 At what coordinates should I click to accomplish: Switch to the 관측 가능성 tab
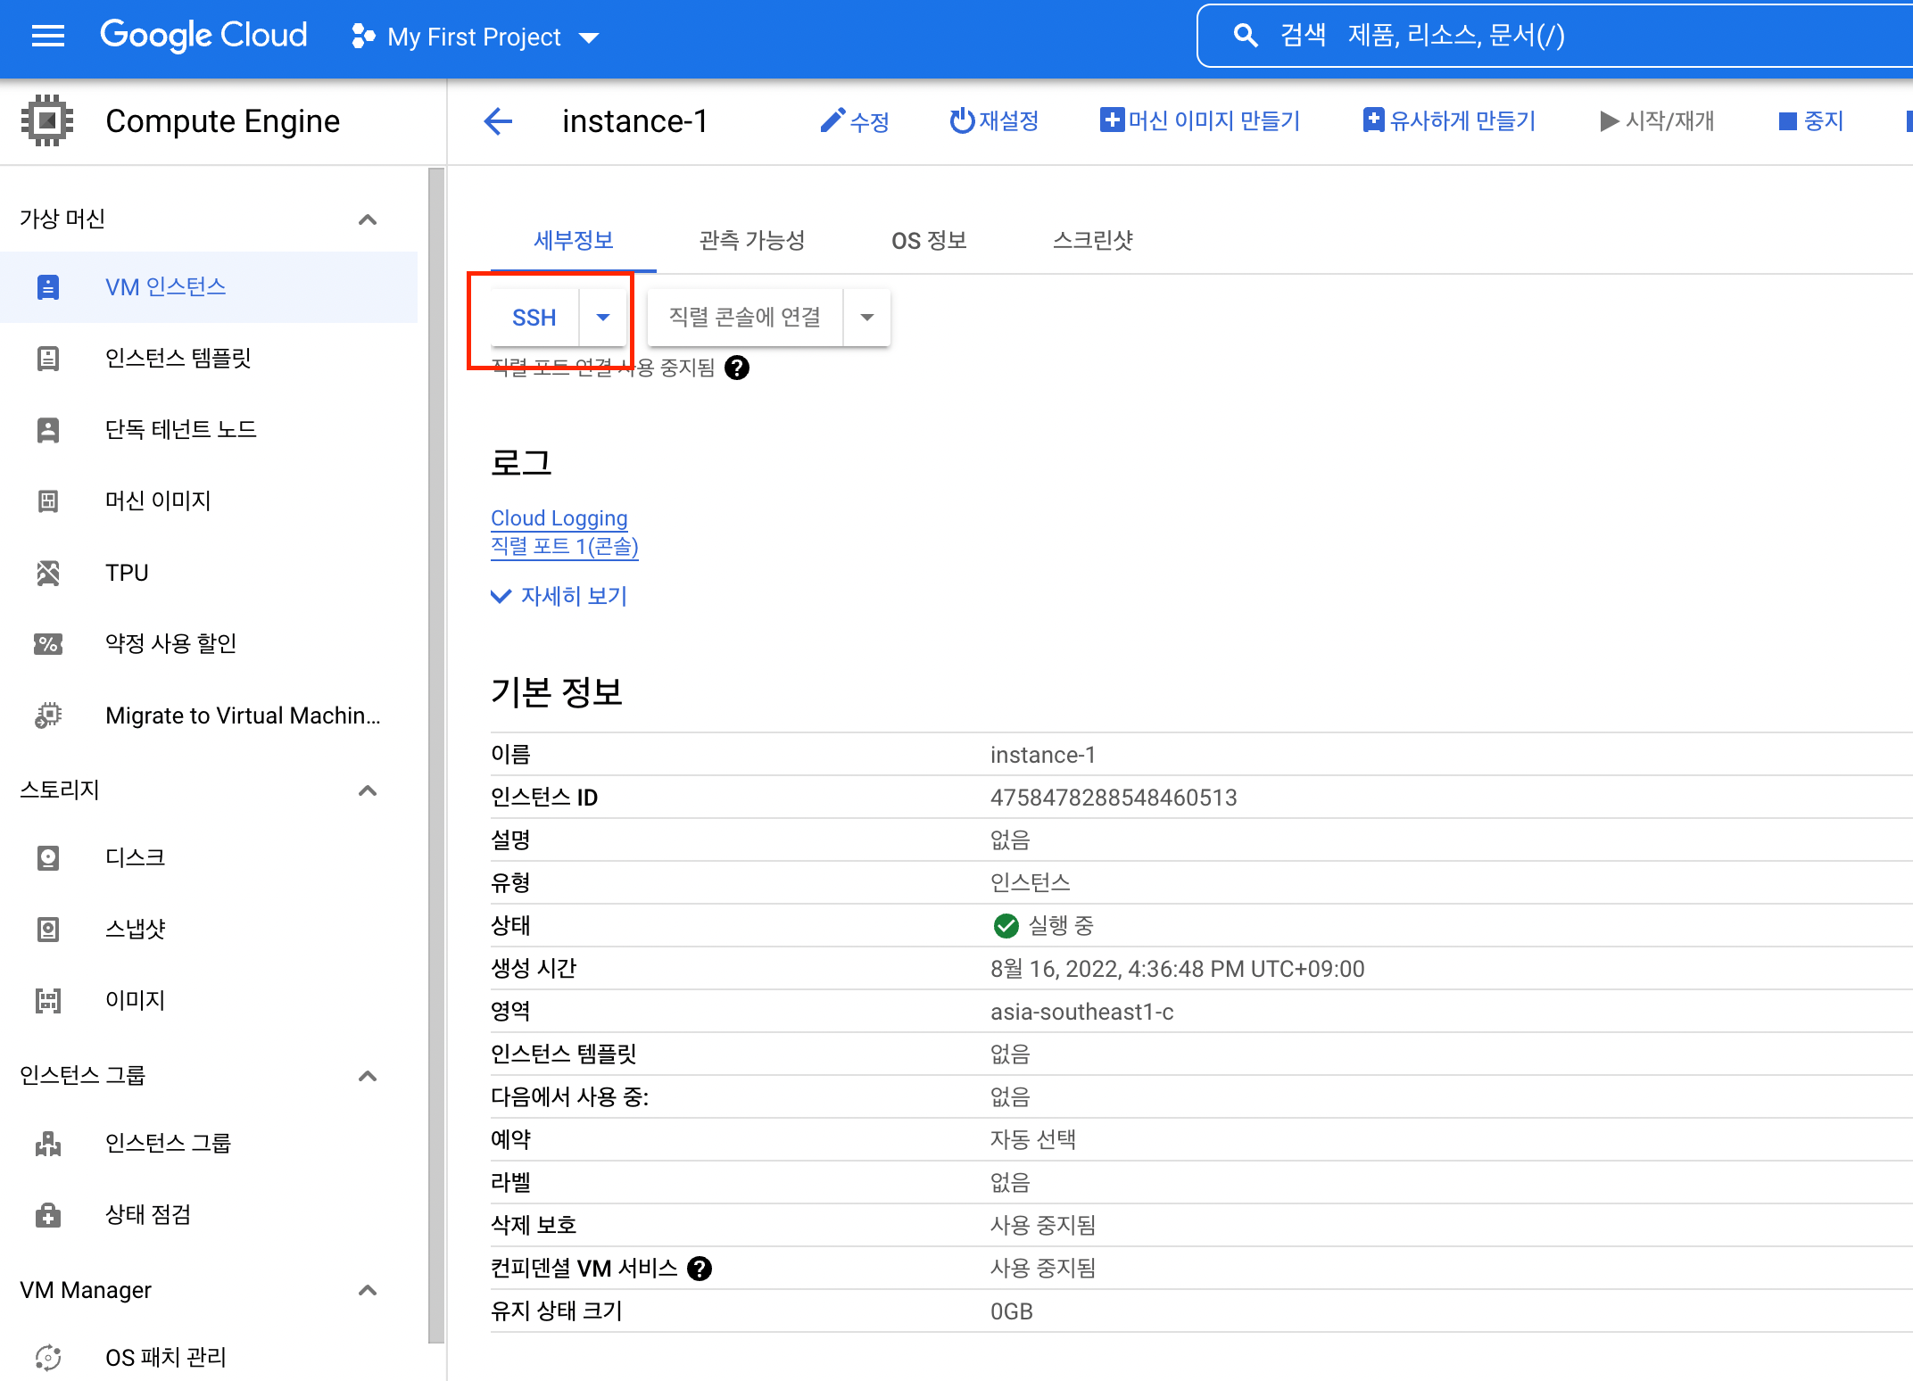point(752,240)
